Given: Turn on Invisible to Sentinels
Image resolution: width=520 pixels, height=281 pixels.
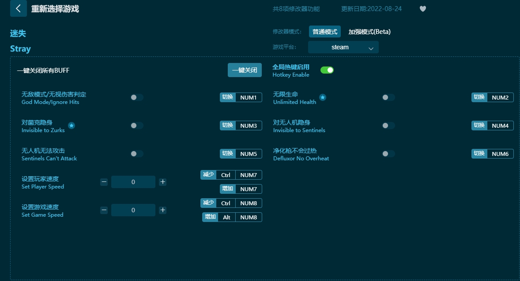Looking at the screenshot, I should pyautogui.click(x=388, y=126).
